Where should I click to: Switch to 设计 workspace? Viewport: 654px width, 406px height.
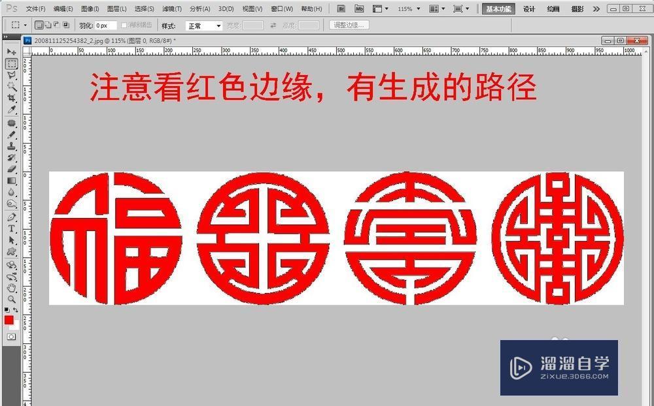point(529,8)
